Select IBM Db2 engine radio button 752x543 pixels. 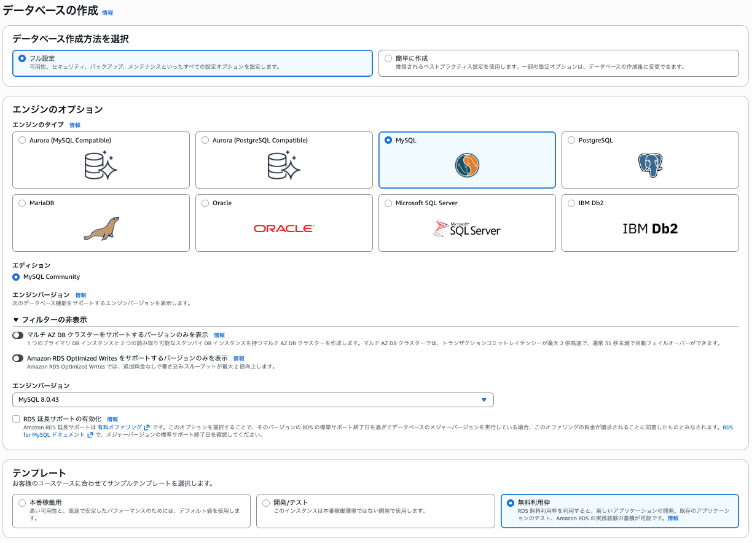(x=571, y=203)
